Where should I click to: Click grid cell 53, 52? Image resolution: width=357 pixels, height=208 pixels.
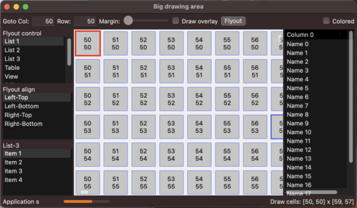pos(171,99)
